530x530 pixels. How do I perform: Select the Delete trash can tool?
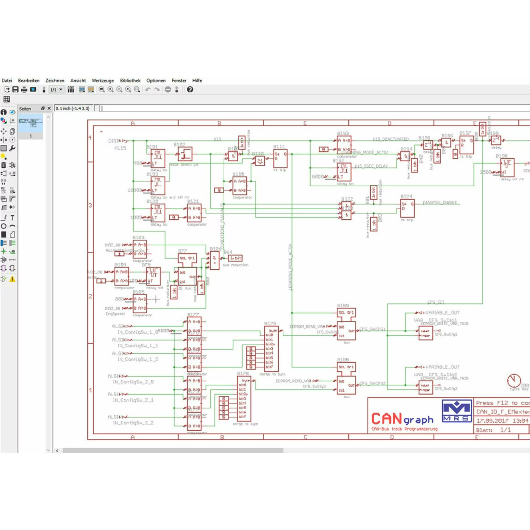coord(4,165)
